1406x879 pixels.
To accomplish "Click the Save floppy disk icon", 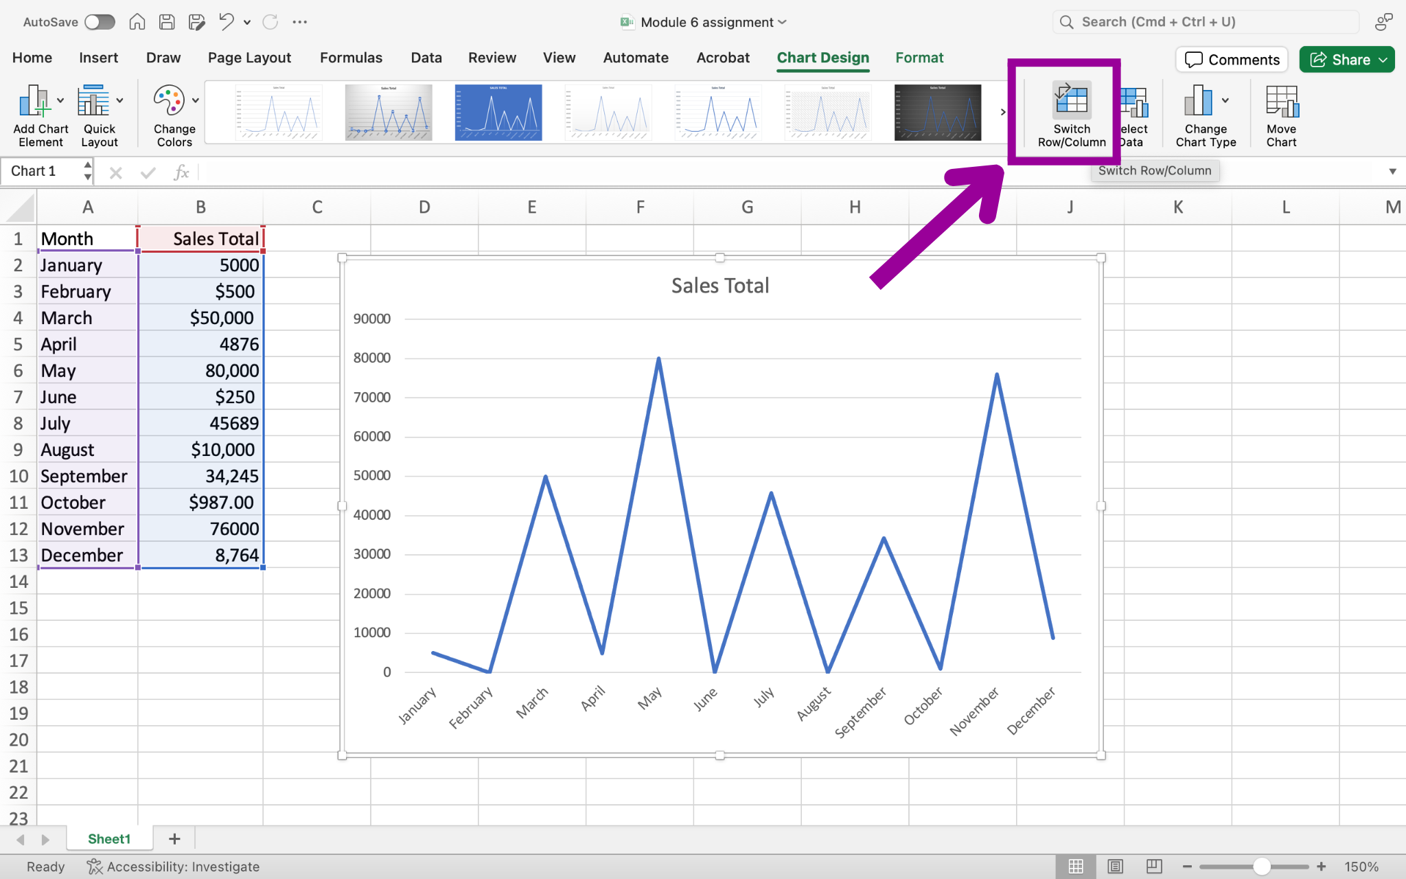I will 167,22.
